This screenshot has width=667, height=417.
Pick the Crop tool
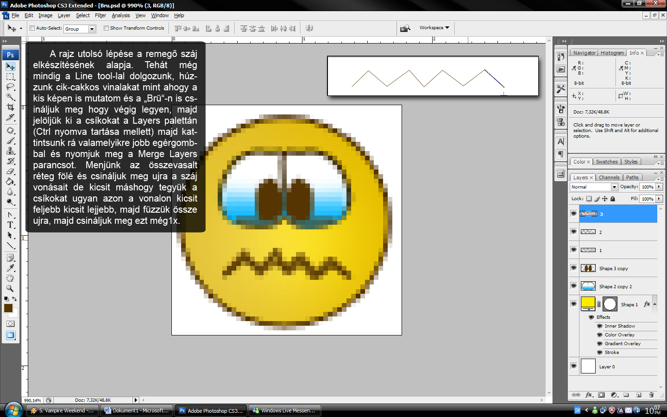point(10,107)
